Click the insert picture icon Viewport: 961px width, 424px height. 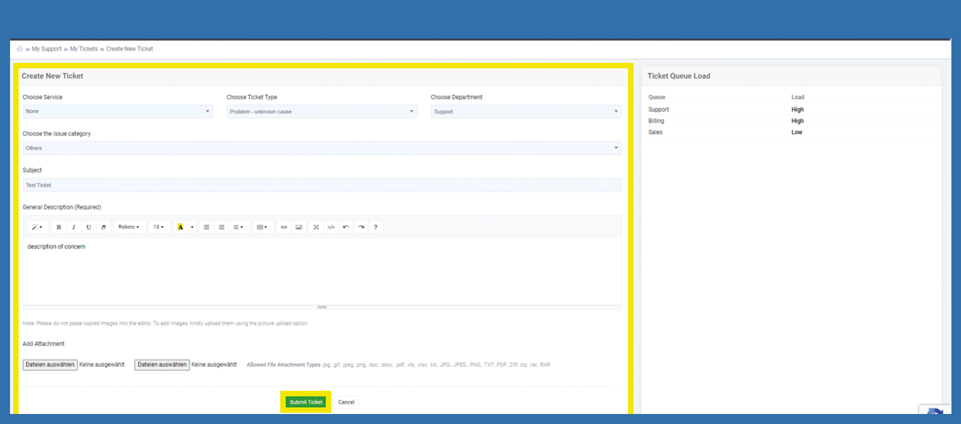click(x=299, y=227)
